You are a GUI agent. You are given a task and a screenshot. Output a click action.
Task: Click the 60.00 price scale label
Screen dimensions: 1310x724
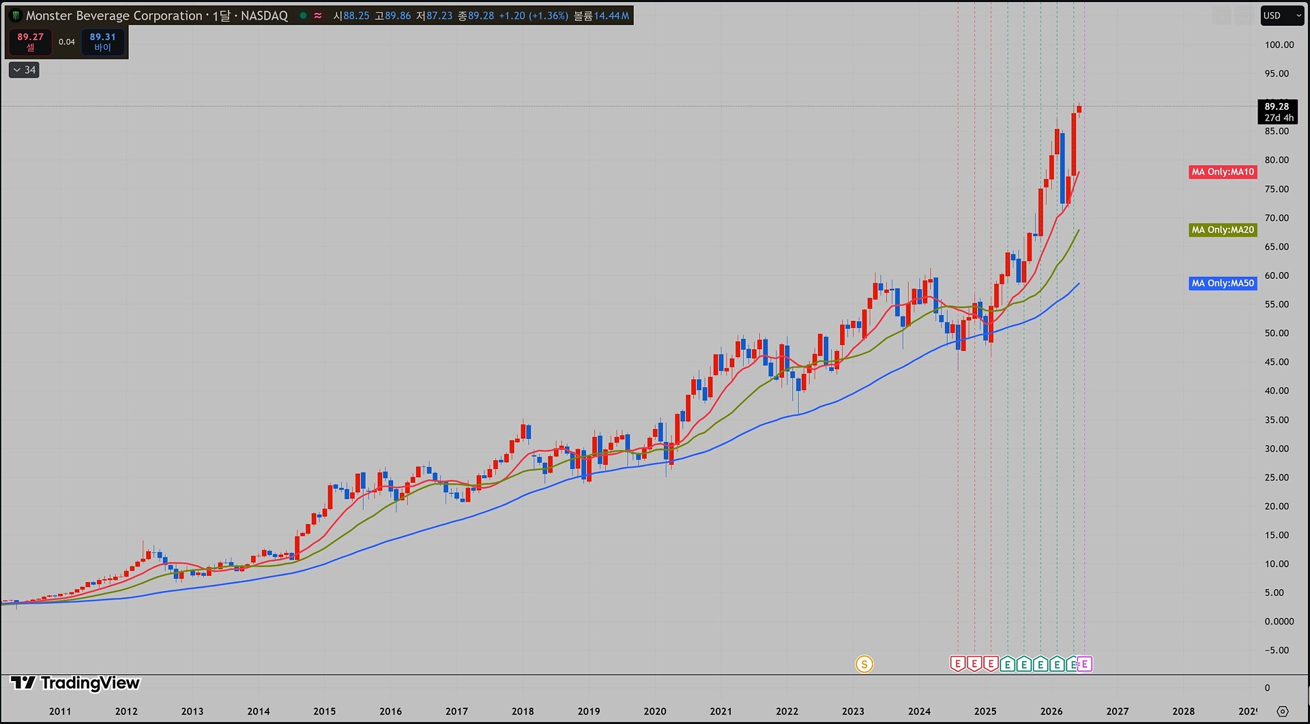1277,276
